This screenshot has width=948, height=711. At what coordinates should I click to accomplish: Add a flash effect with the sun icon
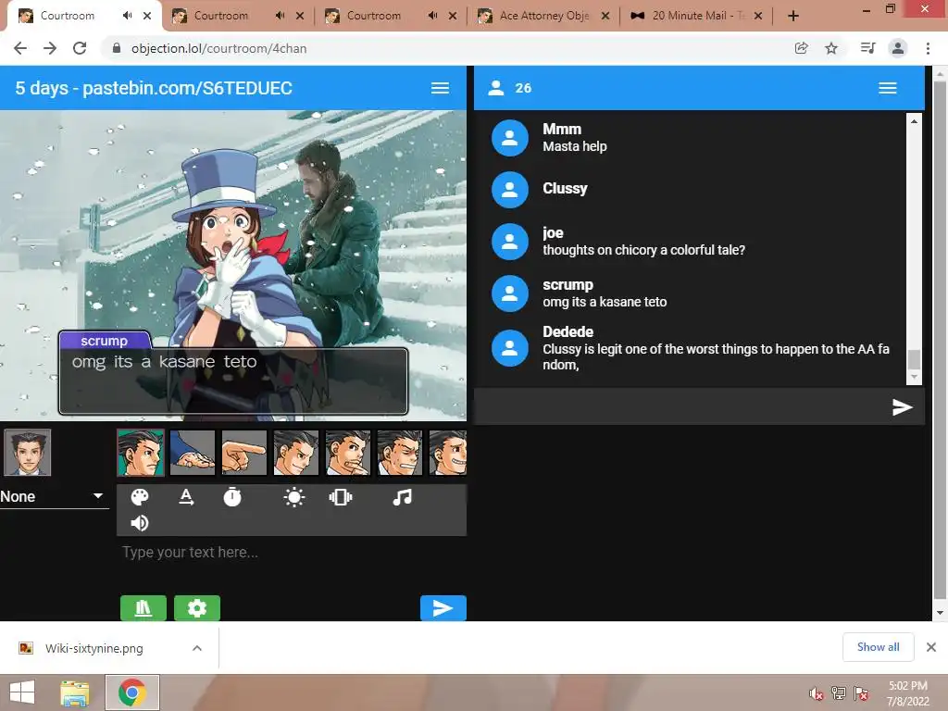tap(293, 497)
